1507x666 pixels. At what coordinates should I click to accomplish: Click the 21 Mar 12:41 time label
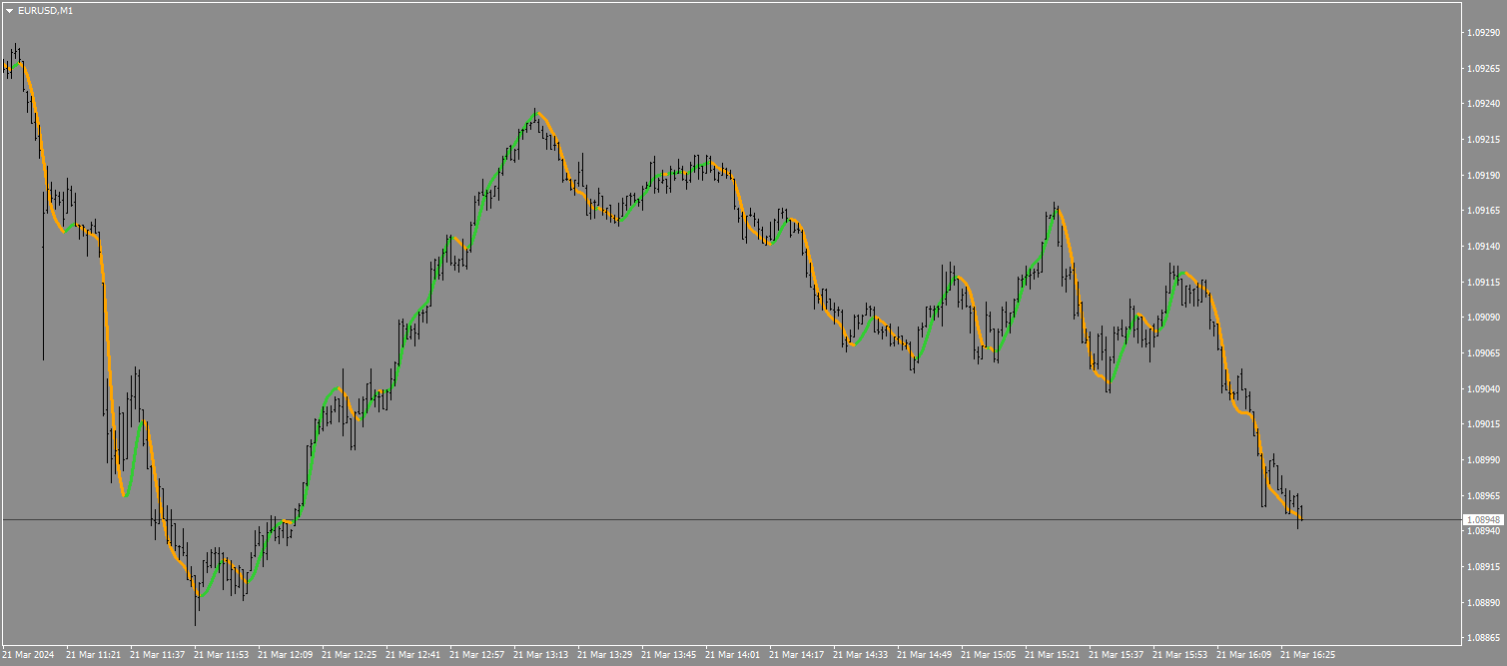[x=412, y=655]
